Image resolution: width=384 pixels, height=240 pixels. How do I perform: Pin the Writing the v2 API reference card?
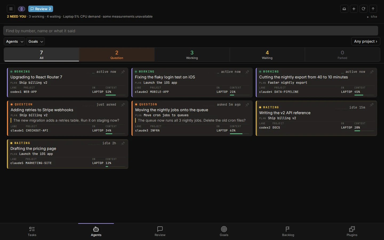click(x=372, y=105)
